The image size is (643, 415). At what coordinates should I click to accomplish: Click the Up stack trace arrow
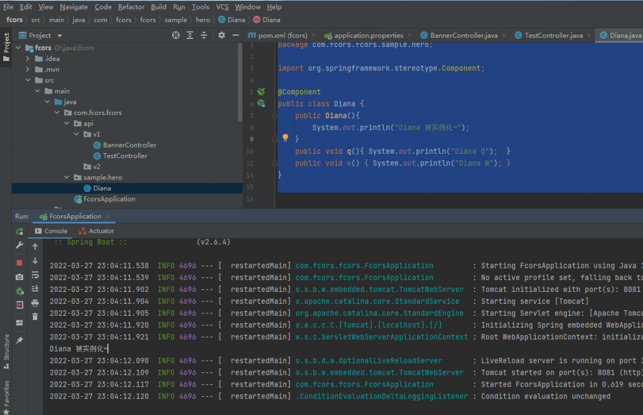35,247
